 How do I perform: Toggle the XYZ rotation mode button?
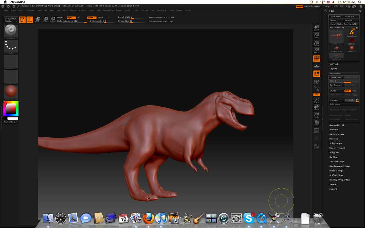coord(317,87)
